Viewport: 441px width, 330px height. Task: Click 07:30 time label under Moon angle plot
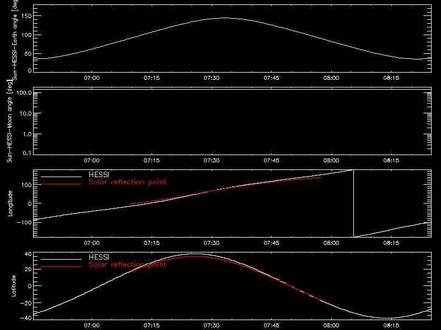[x=212, y=161]
